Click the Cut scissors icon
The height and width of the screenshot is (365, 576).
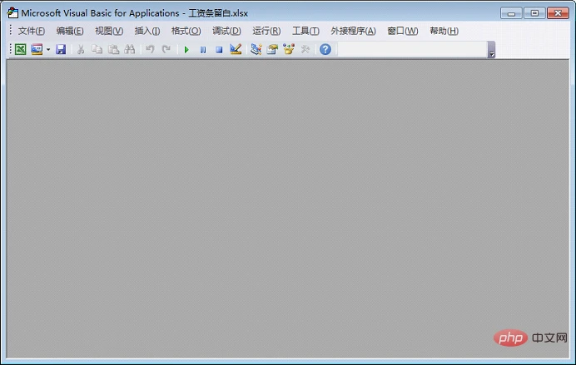click(x=81, y=49)
